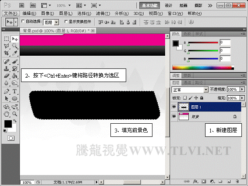
Task: Select the 3D Orbit camera tool
Action: click(15, 107)
